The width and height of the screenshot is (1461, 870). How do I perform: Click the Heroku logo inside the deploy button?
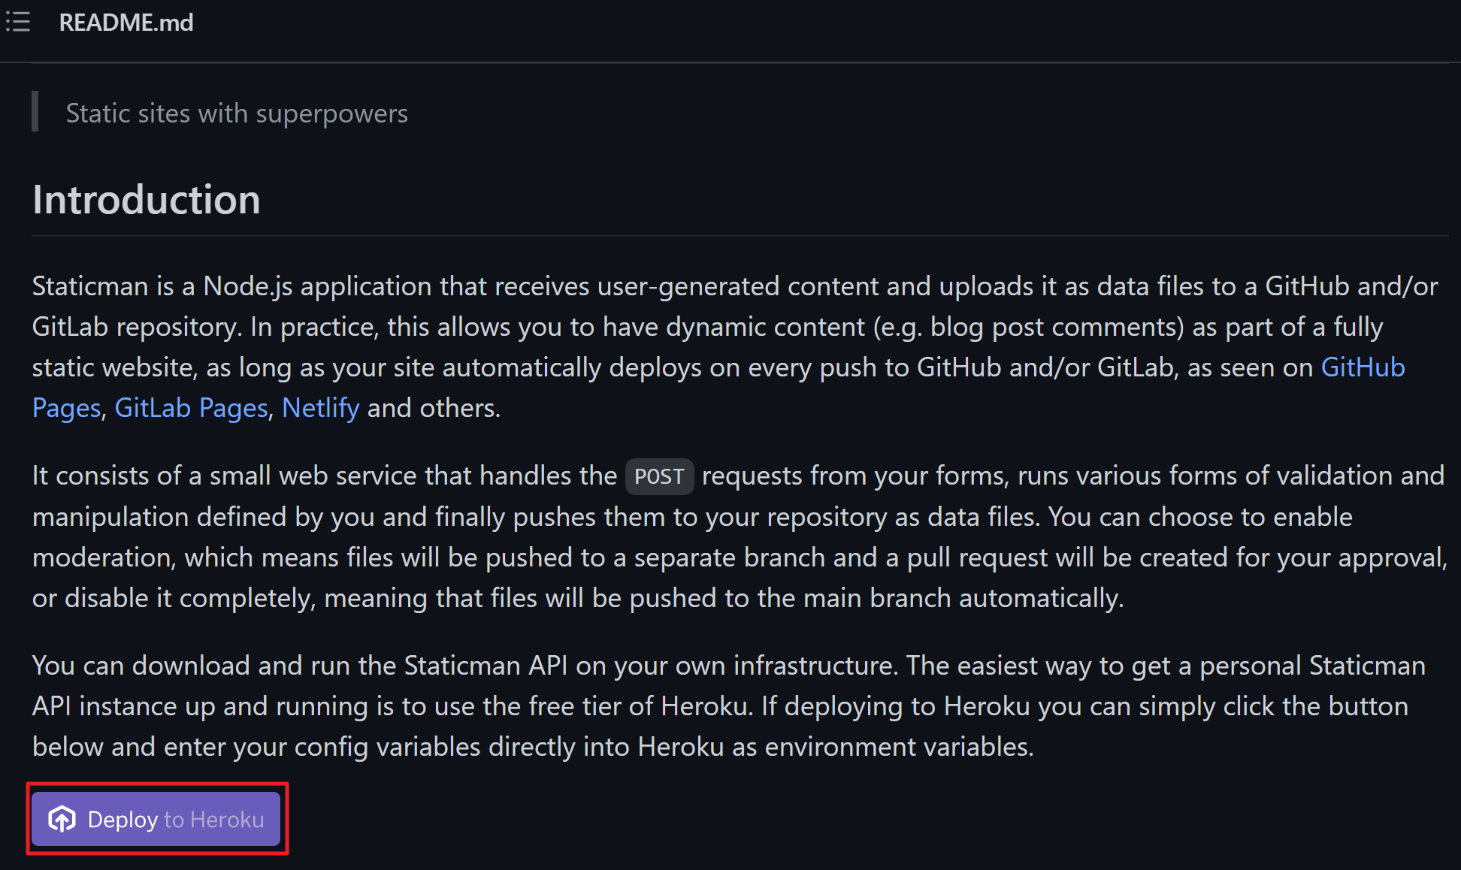[x=62, y=819]
